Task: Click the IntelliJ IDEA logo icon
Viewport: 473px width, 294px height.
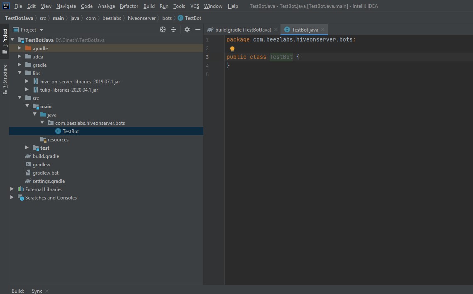Action: click(6, 6)
